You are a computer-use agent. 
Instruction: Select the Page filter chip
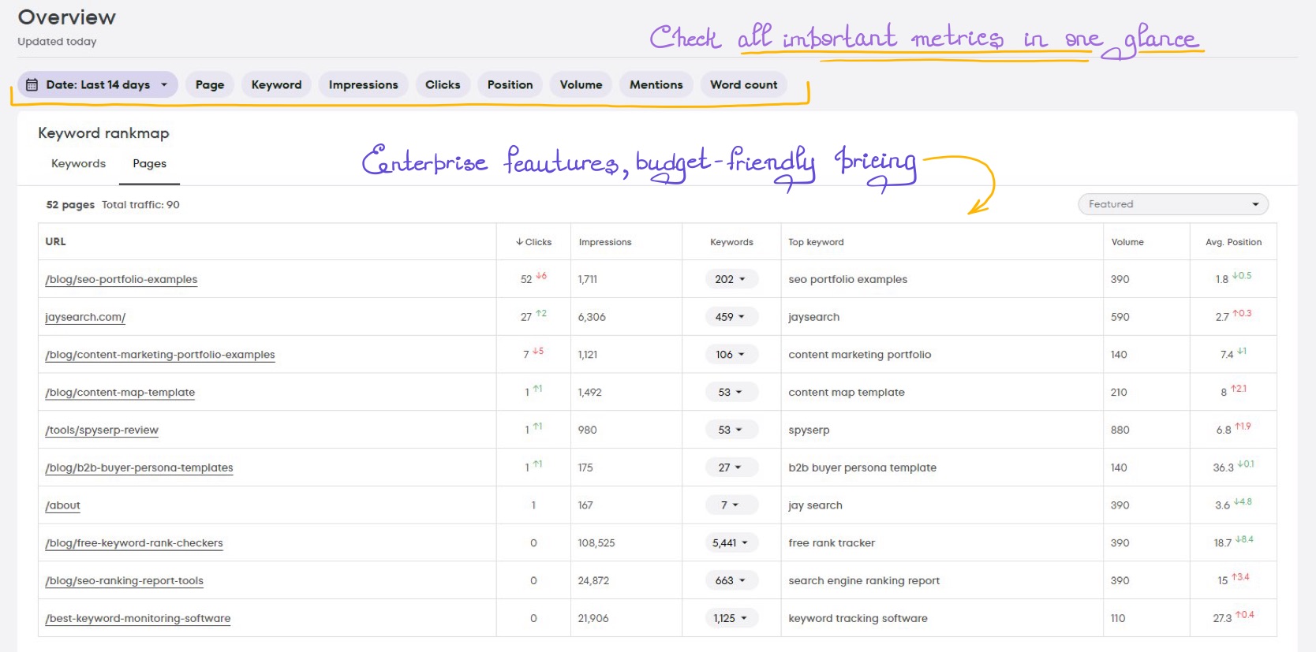(210, 84)
